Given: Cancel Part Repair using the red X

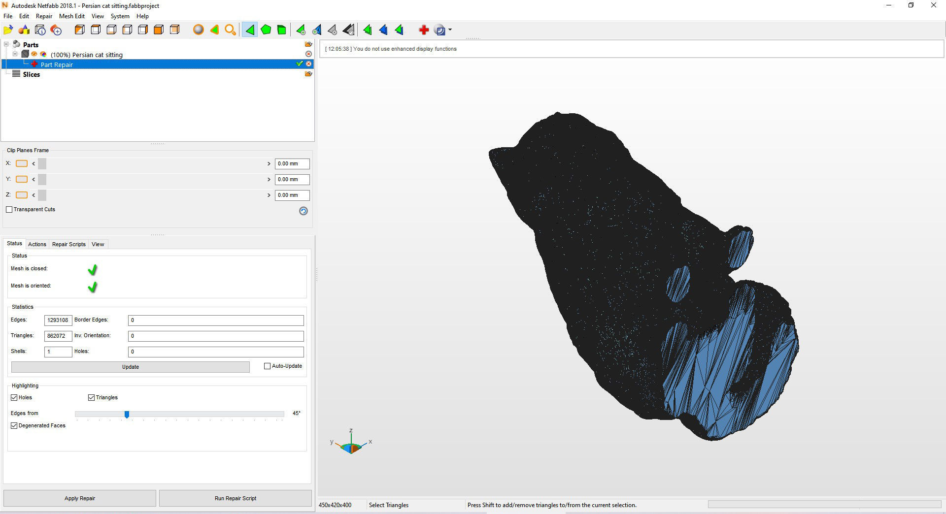Looking at the screenshot, I should coord(308,64).
